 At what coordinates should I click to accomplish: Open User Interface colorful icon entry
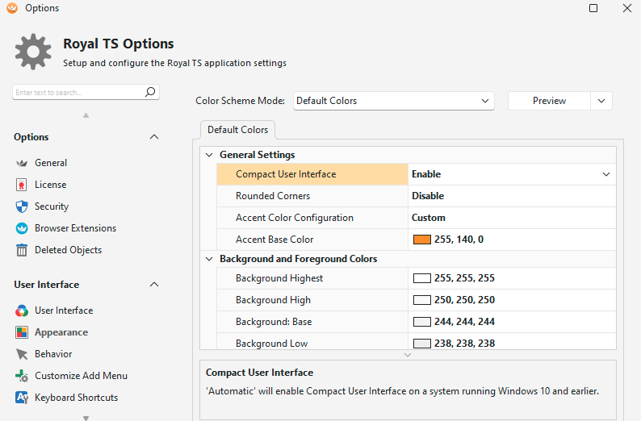22,311
